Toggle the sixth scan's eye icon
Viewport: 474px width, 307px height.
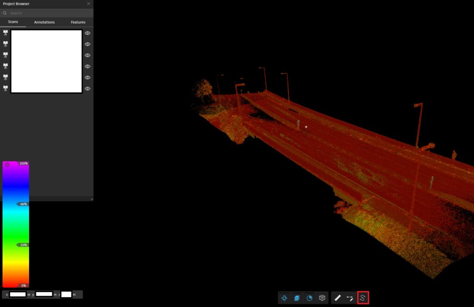[x=87, y=89]
